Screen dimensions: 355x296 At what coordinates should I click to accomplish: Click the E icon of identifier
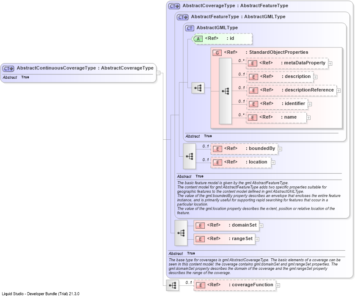253,104
